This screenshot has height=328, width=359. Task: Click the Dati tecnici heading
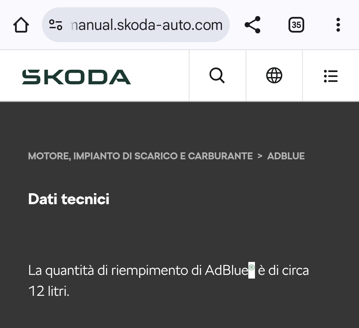[69, 199]
